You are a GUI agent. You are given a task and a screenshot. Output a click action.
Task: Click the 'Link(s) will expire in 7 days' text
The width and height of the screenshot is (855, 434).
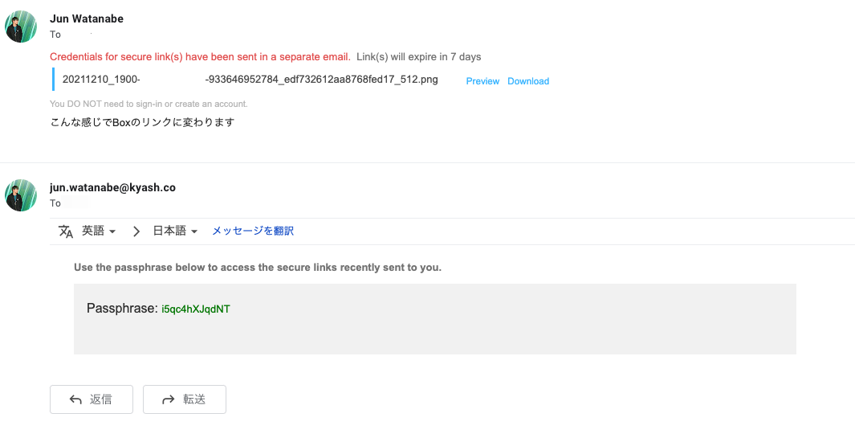click(x=419, y=57)
